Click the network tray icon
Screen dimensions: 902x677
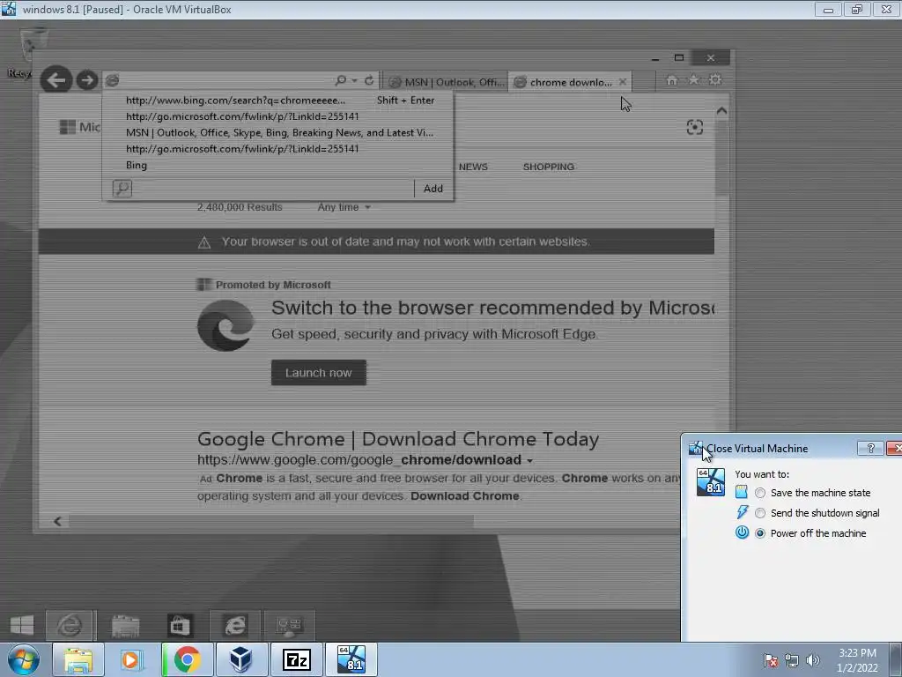[x=792, y=660]
